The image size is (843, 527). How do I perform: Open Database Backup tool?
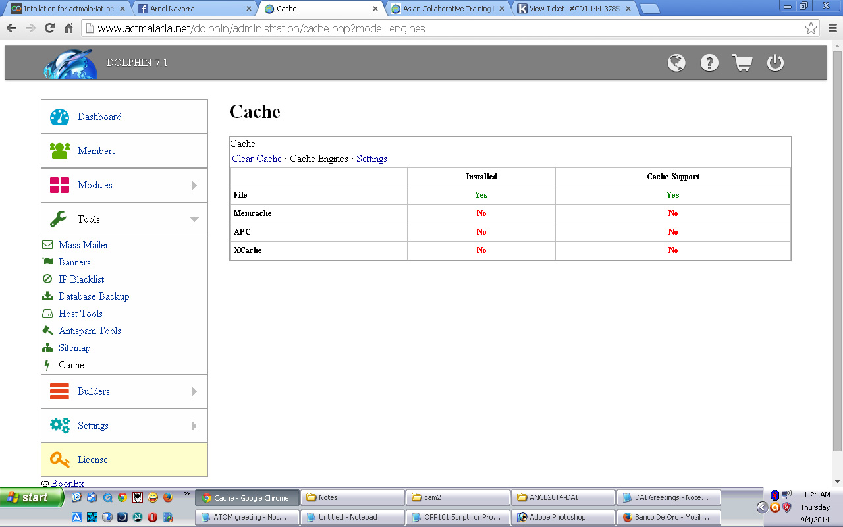tap(94, 296)
